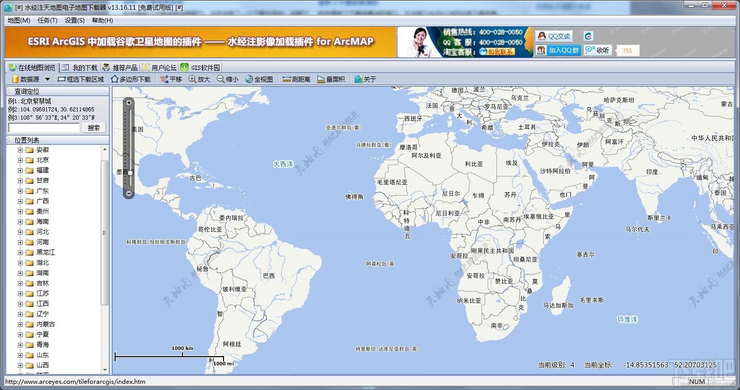The height and width of the screenshot is (390, 740).
Task: Show the 全视图 full extent view
Action: (x=259, y=79)
